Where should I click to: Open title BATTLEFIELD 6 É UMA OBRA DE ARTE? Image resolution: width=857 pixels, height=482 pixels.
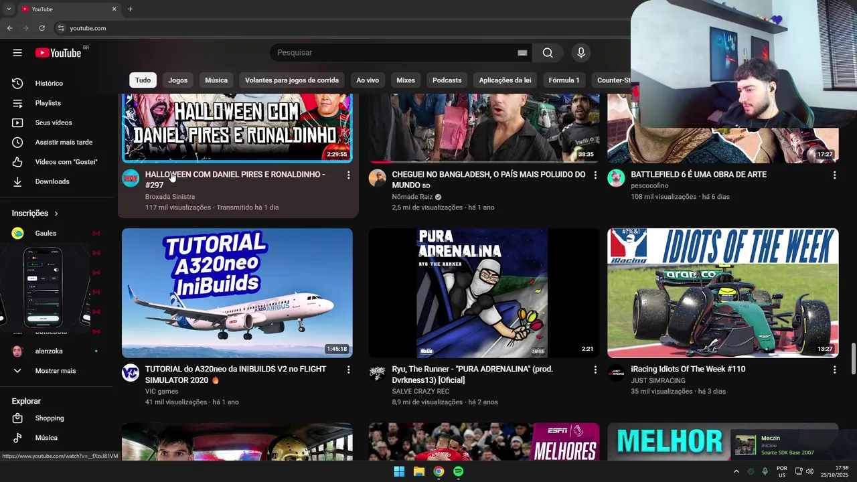[x=698, y=175]
